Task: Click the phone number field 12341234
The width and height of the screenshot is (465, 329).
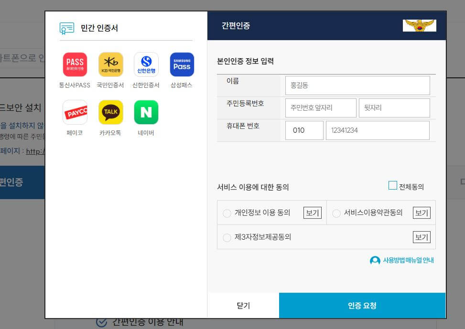Action: (x=378, y=130)
